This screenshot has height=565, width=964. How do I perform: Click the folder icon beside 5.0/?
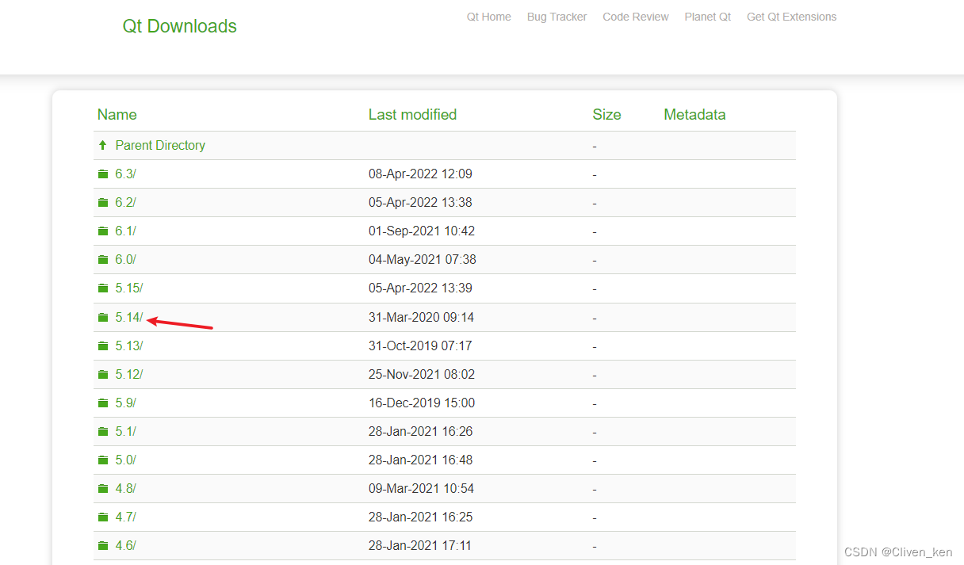[x=103, y=460]
